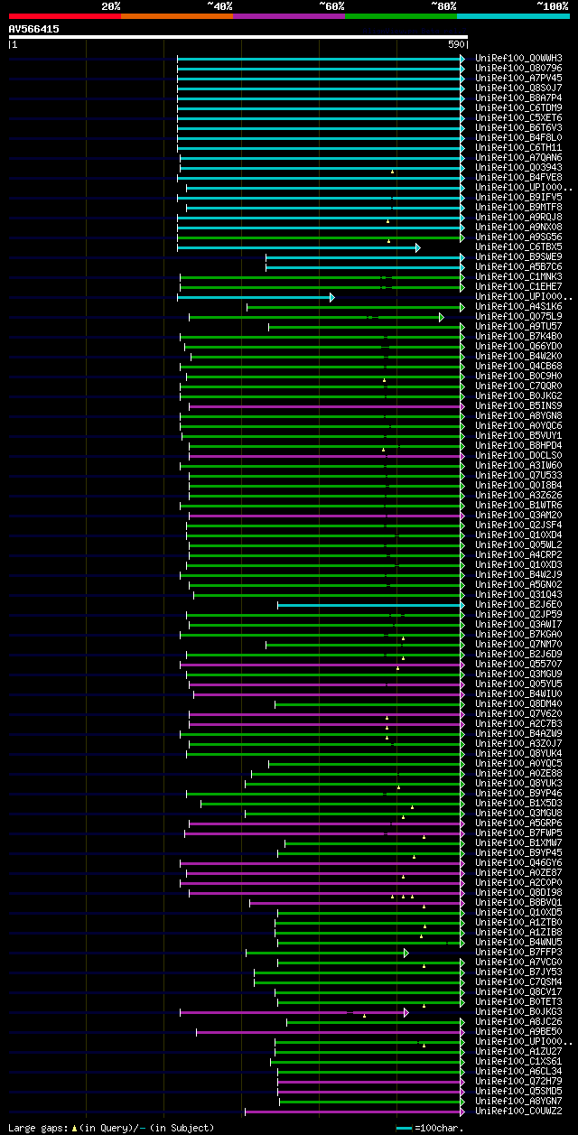The image size is (578, 1135).
Task: Open the UniRef100_C6TDM9 hit label
Action: (x=518, y=107)
